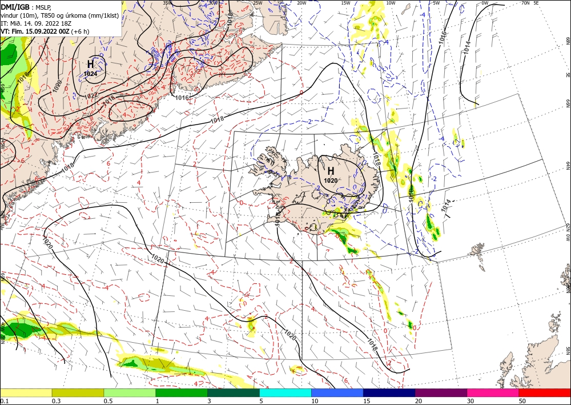
Task: Click the red 50+ legend swatch
Action: [x=545, y=392]
